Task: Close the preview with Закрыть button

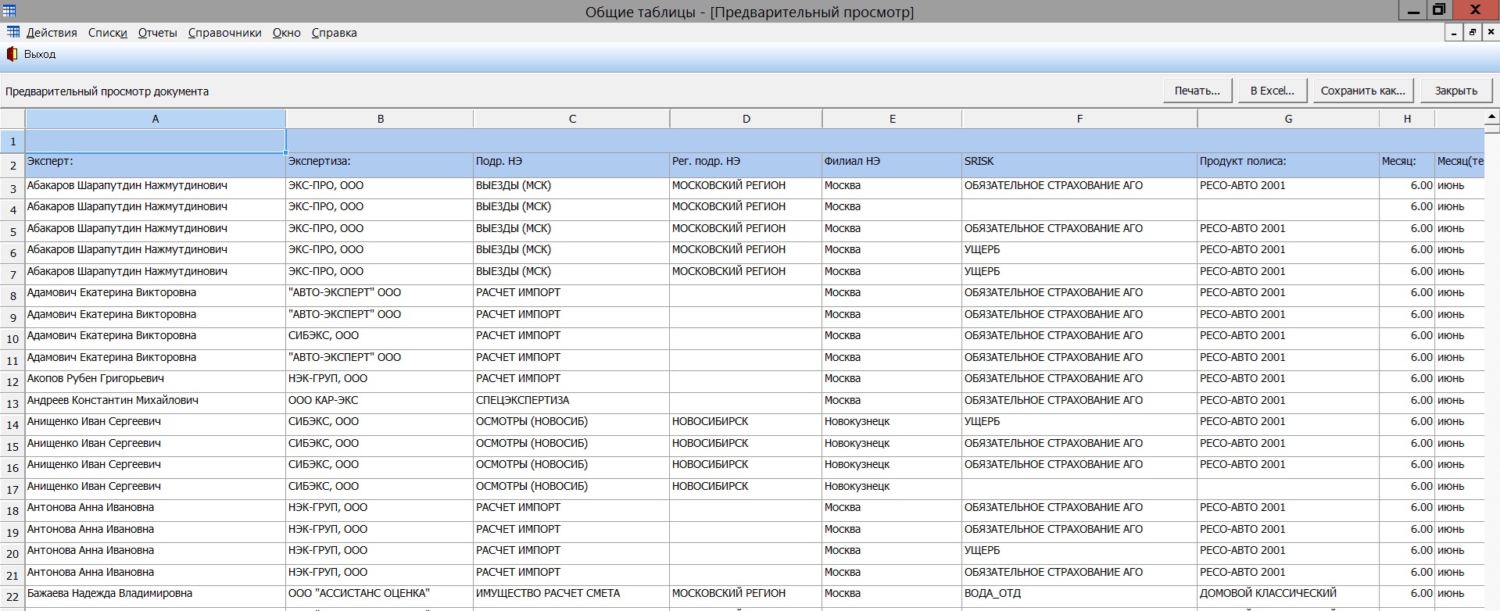Action: coord(1456,91)
